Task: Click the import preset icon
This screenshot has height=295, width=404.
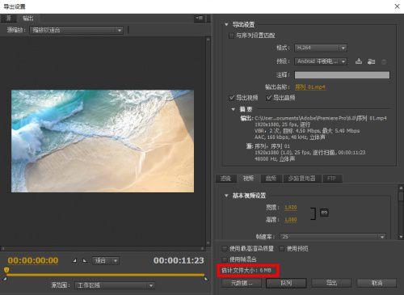Action: point(371,61)
